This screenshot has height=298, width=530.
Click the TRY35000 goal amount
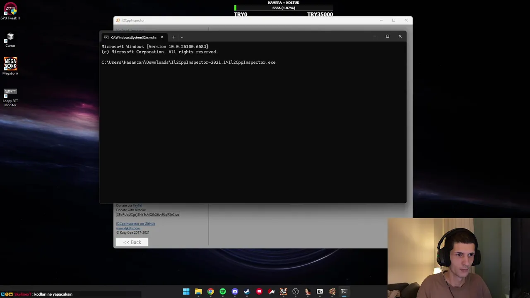click(x=320, y=14)
